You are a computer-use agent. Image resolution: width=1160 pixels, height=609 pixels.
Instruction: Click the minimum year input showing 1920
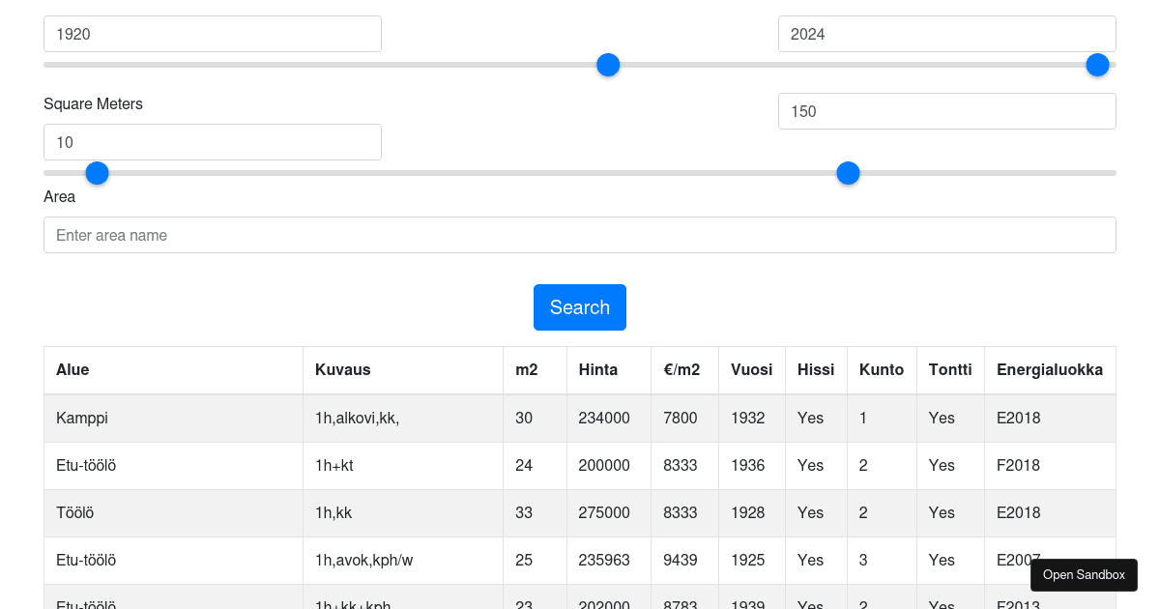pyautogui.click(x=213, y=33)
